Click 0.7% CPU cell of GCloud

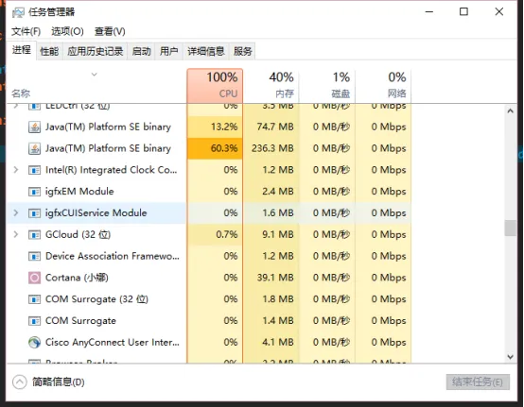(215, 234)
